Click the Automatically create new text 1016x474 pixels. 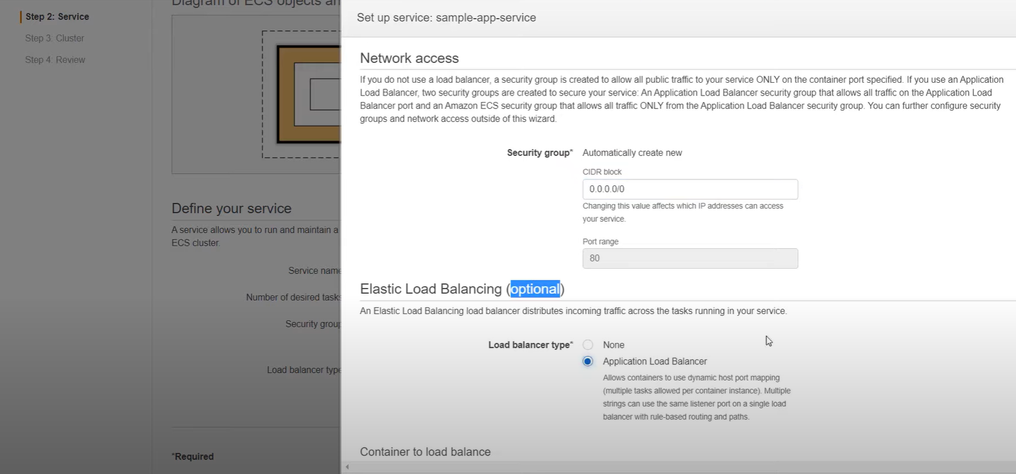coord(632,153)
